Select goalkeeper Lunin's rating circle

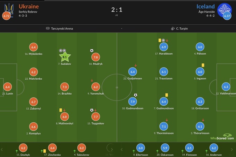pyautogui.click(x=8, y=87)
